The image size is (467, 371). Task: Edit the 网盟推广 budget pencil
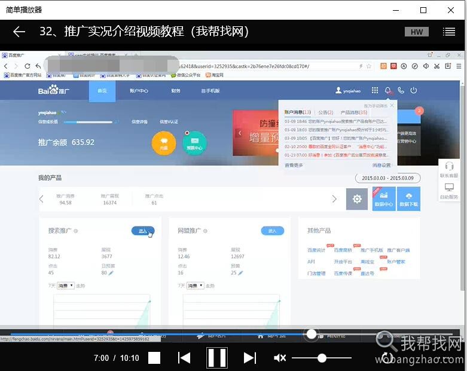pos(240,273)
